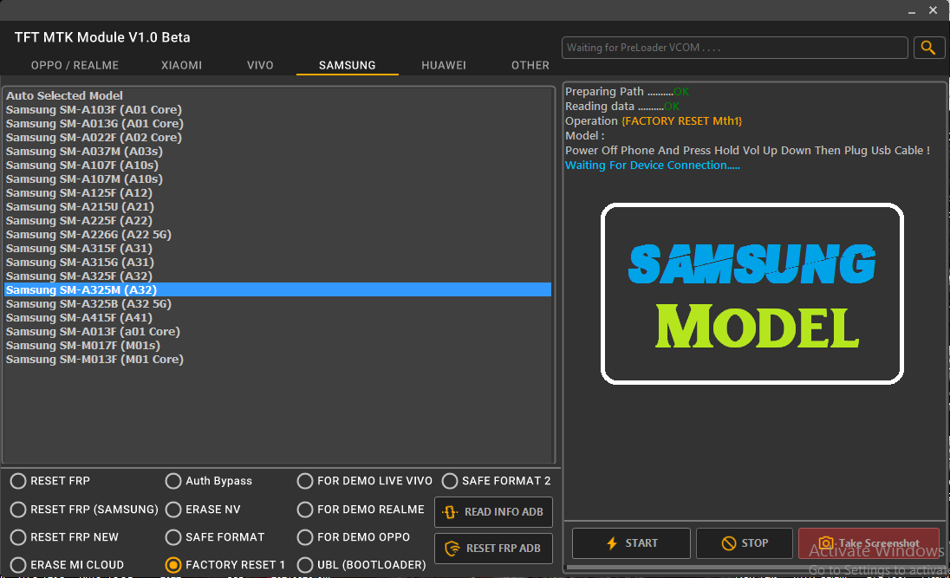Click the search magnifier icon button

[x=928, y=48]
